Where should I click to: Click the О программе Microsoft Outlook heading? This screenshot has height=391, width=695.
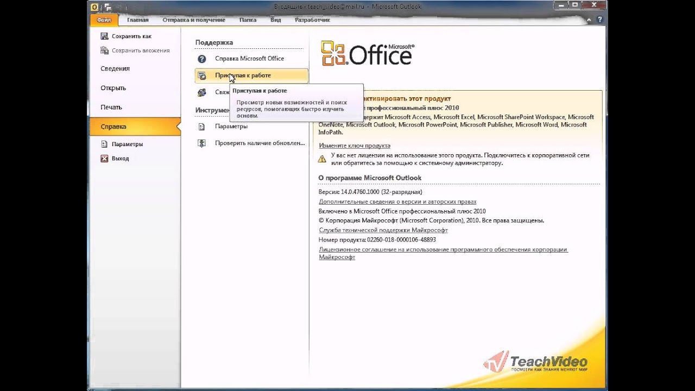click(x=370, y=178)
